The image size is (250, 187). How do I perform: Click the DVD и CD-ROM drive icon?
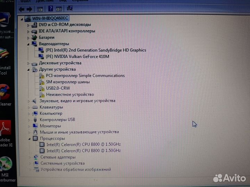click(x=34, y=25)
